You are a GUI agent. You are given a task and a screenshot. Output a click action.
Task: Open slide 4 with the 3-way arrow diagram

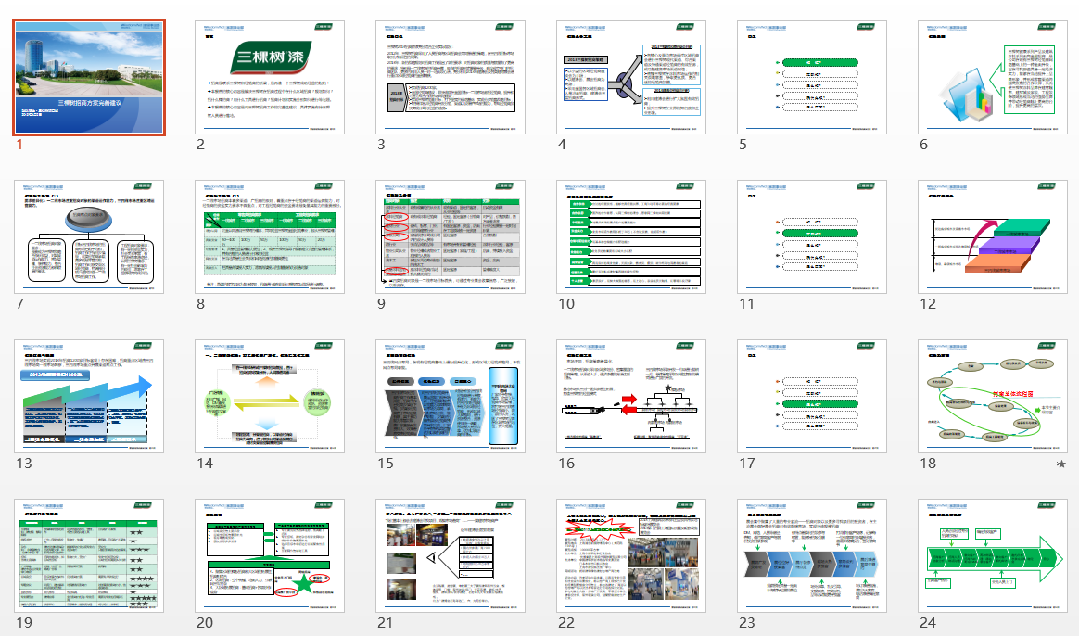coord(632,78)
